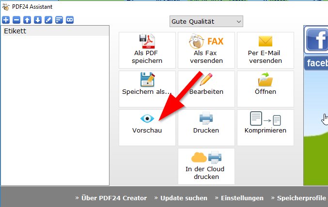Click the Speichern als... tile
Image resolution: width=328 pixels, height=207 pixels.
[x=147, y=89]
